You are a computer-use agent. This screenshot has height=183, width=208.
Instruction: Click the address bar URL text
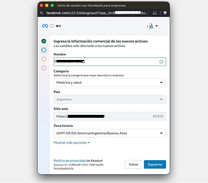pos(97,13)
